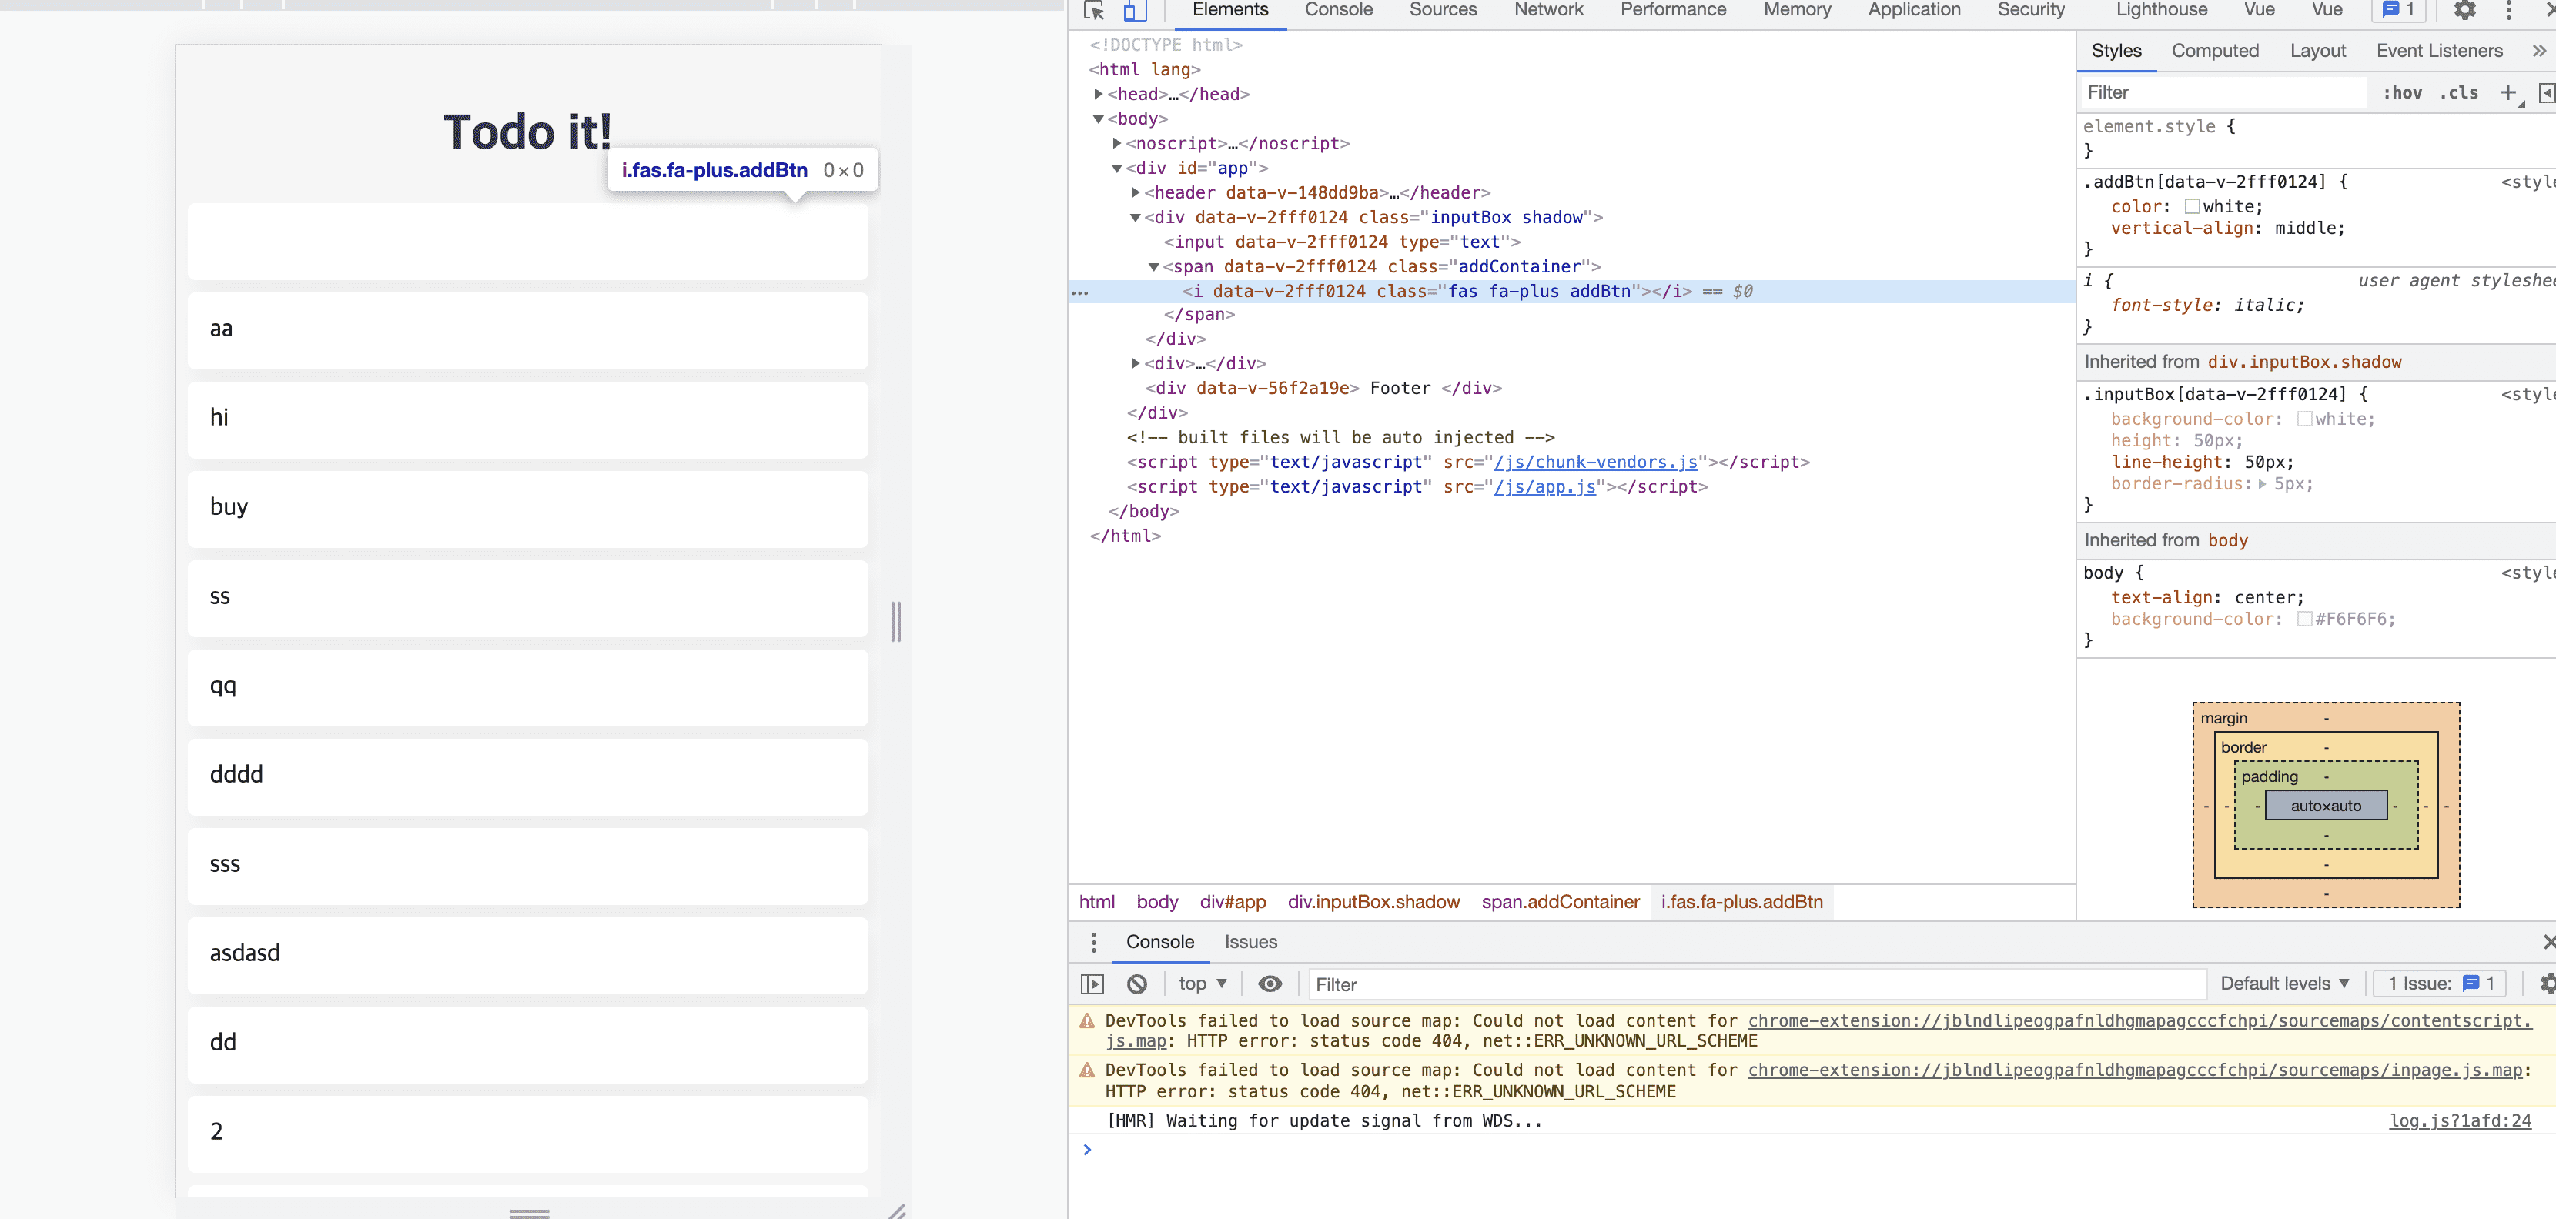This screenshot has height=1219, width=2556.
Task: Activate the inspect element picker icon
Action: (1093, 11)
